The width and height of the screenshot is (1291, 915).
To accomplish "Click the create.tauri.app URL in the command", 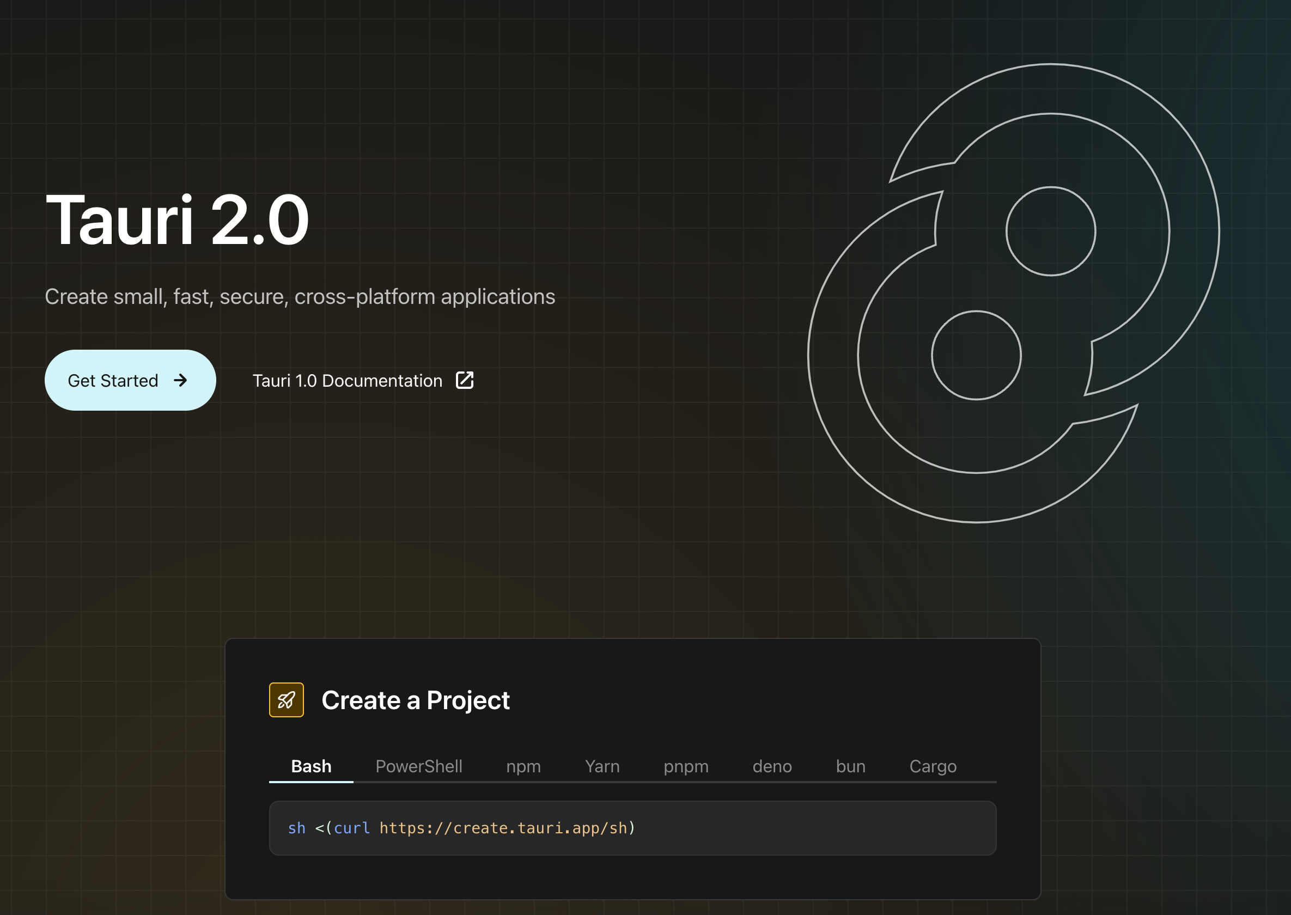I will [x=503, y=828].
